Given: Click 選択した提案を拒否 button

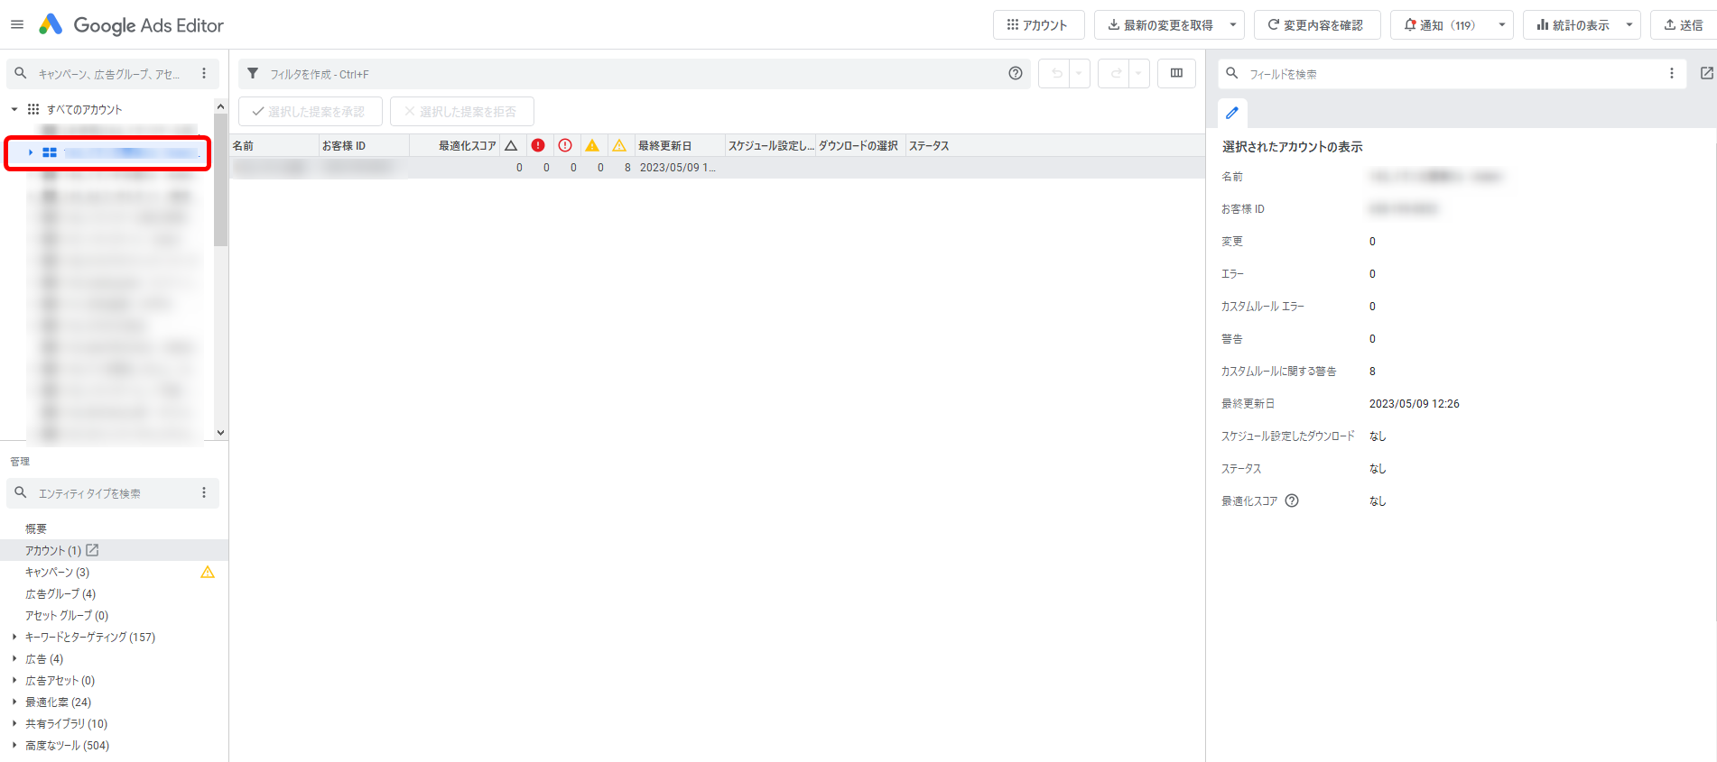Looking at the screenshot, I should [x=461, y=112].
